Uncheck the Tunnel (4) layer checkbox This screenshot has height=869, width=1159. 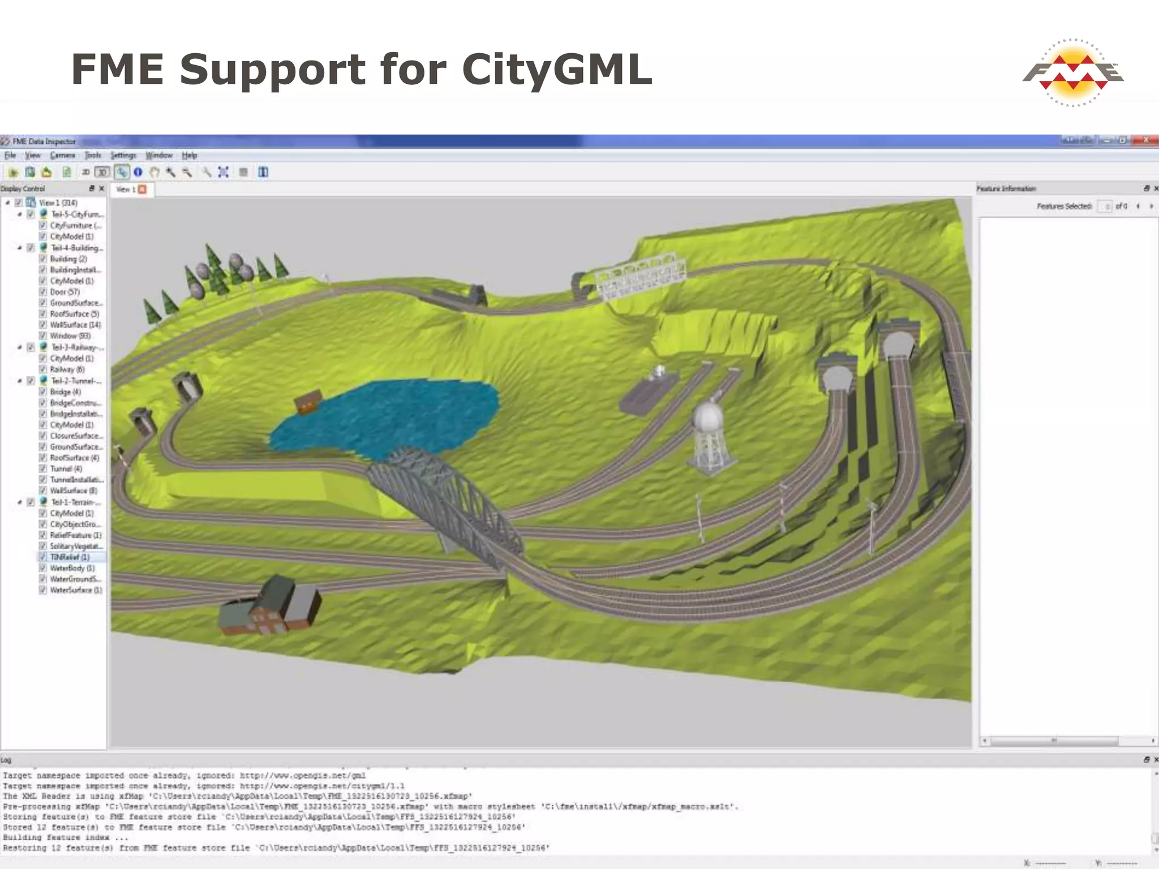click(42, 469)
